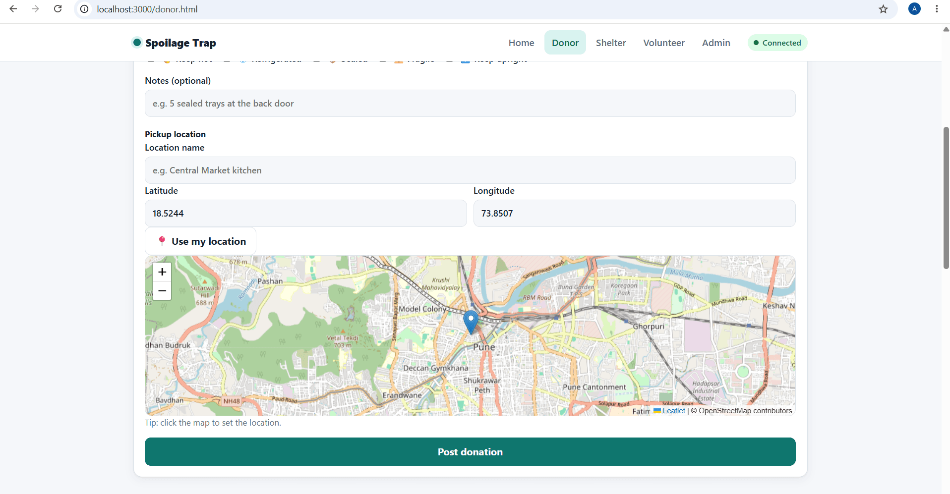Click the browser forward arrow
This screenshot has width=950, height=494.
[x=35, y=9]
